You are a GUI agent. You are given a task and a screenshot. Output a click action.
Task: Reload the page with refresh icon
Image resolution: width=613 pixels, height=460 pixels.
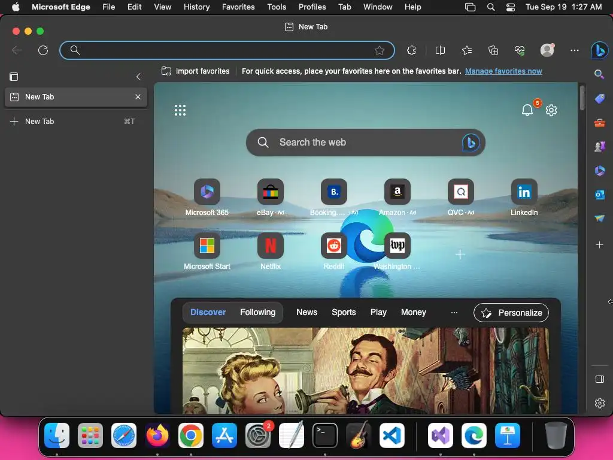43,50
